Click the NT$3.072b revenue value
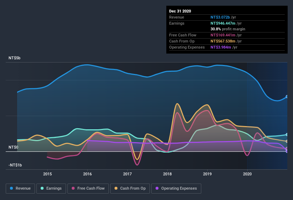 (x=220, y=17)
